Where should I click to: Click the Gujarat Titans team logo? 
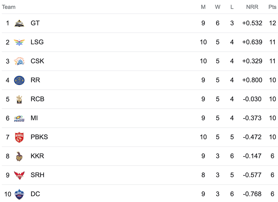[x=19, y=23]
